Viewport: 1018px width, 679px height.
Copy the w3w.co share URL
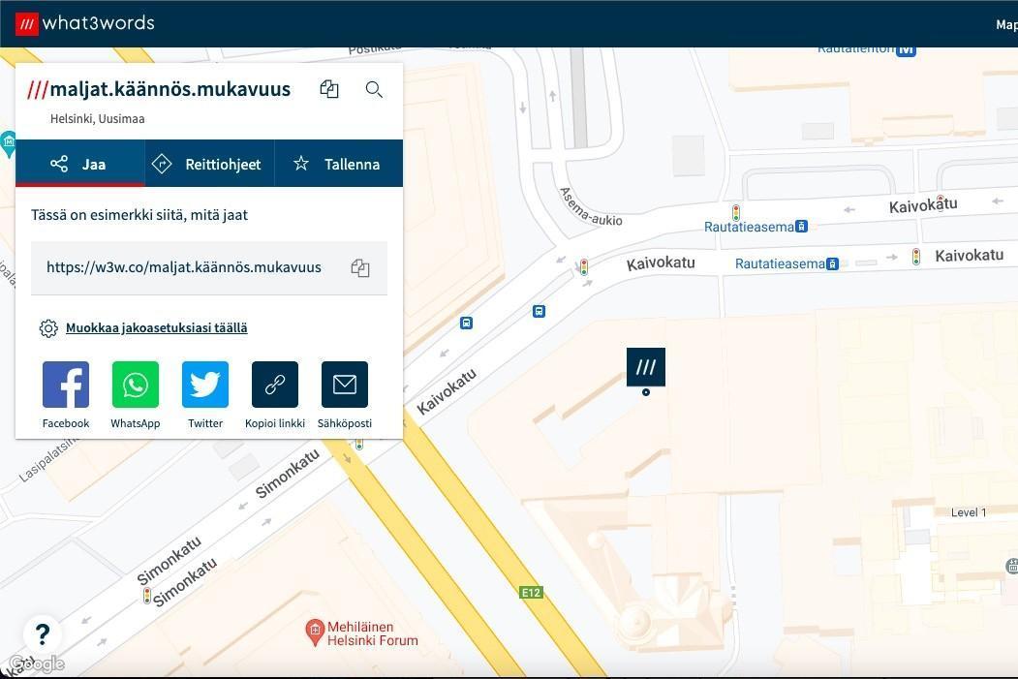tap(360, 268)
